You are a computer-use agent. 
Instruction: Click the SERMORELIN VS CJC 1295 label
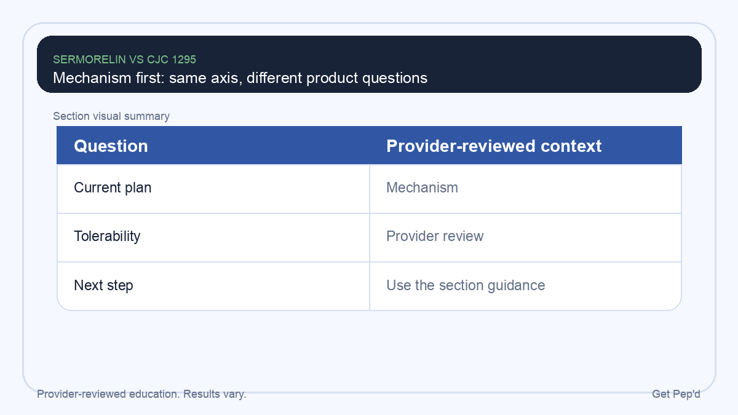click(x=124, y=60)
